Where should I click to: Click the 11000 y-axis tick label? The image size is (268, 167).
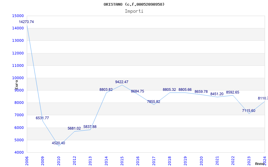[18, 65]
